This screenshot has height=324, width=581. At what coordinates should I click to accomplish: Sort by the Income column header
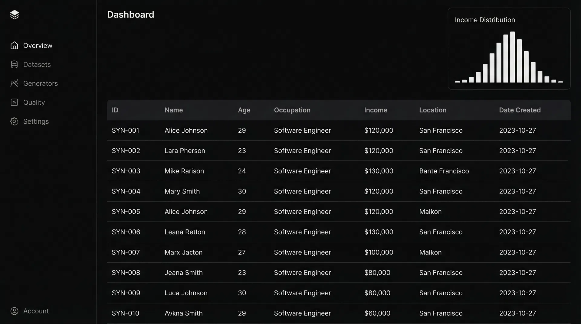[376, 110]
